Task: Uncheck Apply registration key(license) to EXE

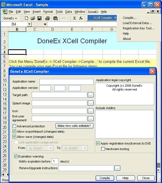Action: 98,143
